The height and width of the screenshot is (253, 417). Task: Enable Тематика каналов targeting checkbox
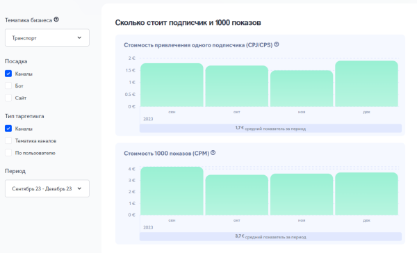pos(8,140)
